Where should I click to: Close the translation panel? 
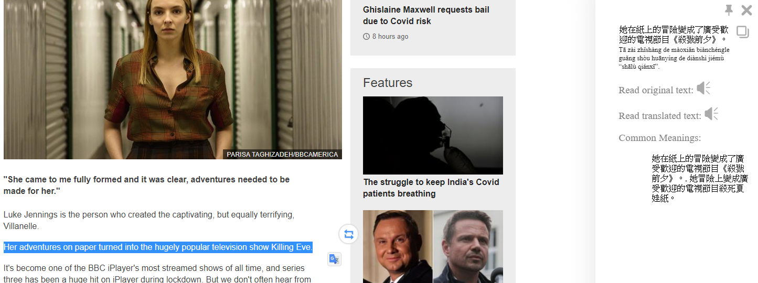click(746, 10)
